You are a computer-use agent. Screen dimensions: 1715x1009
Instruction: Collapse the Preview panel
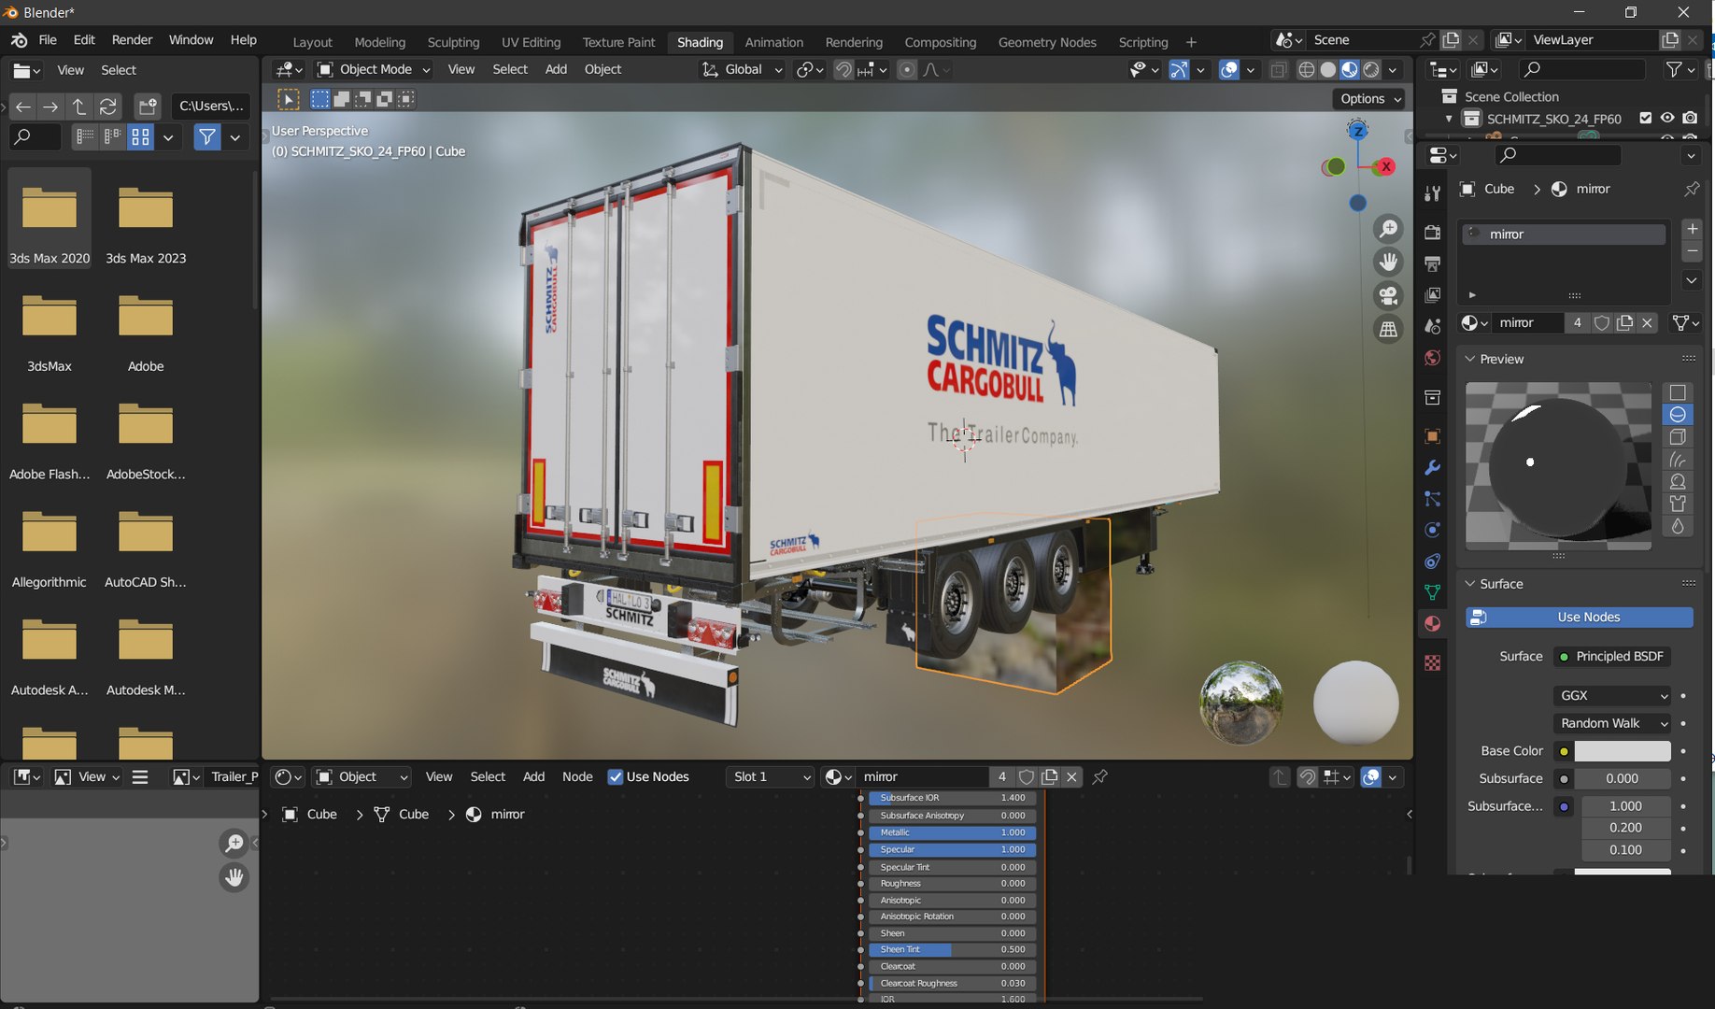click(1470, 359)
